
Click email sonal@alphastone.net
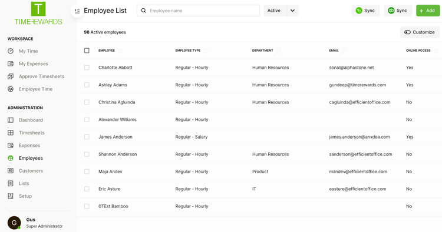click(x=351, y=68)
